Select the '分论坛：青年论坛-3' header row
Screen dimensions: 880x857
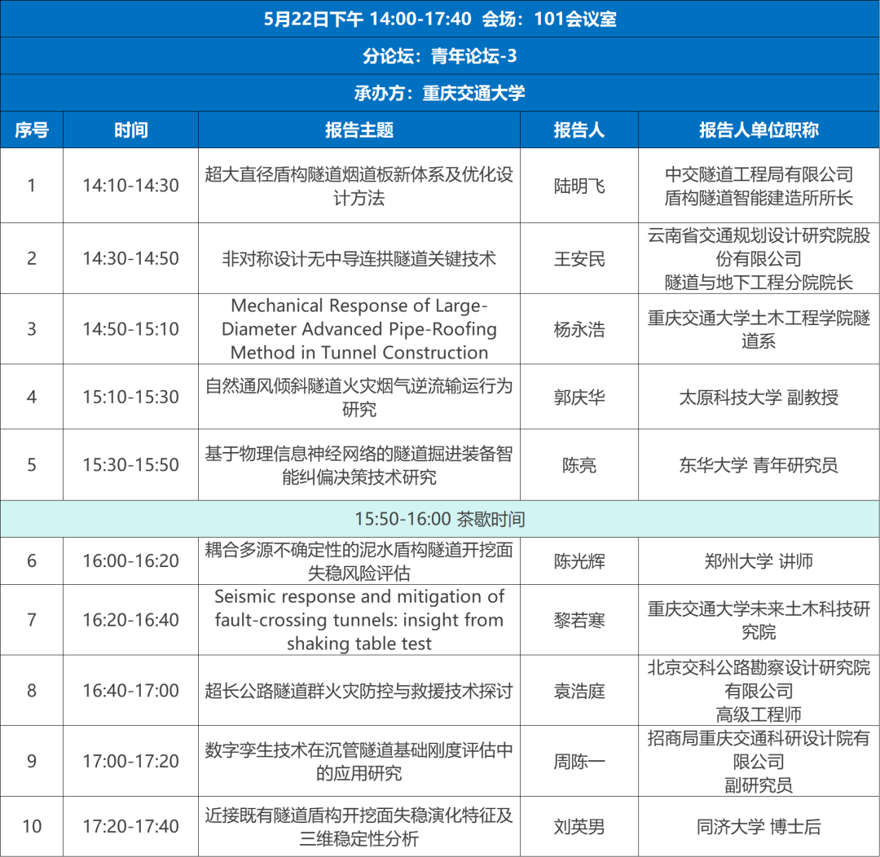point(440,55)
